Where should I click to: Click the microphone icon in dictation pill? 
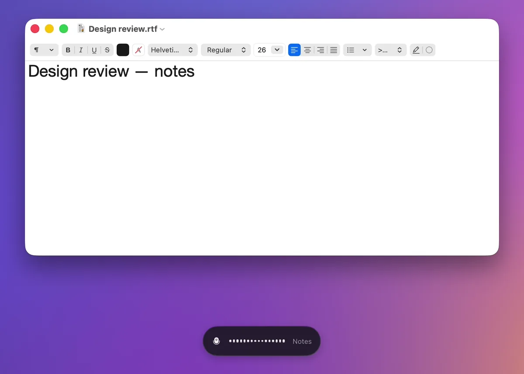click(x=216, y=341)
